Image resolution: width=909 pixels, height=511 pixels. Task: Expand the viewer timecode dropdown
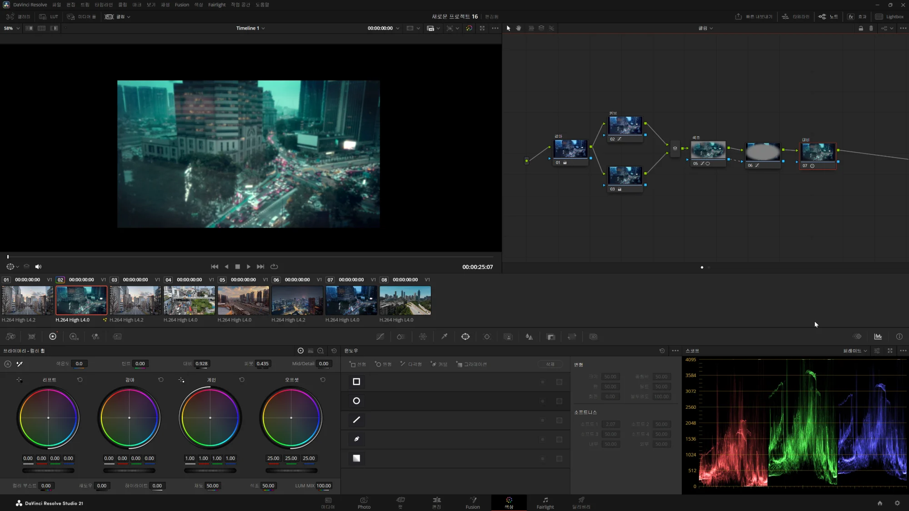(398, 28)
